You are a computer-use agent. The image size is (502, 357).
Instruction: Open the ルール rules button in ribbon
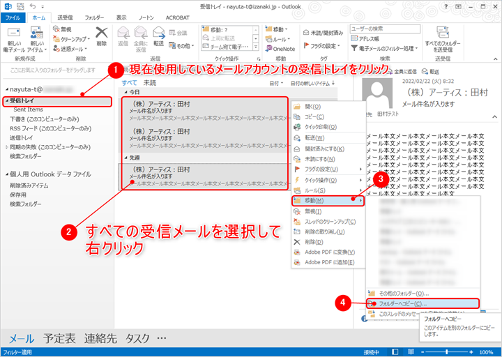tap(277, 39)
